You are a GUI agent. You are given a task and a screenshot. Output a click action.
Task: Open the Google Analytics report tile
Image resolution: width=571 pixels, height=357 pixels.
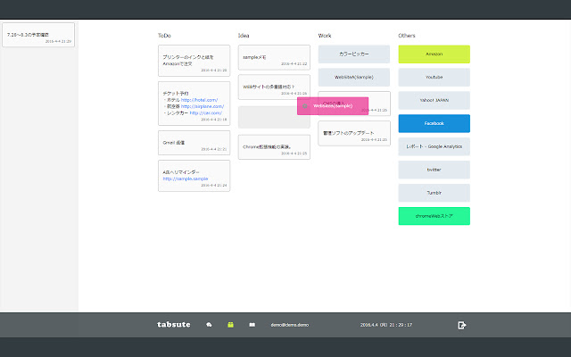tap(434, 146)
